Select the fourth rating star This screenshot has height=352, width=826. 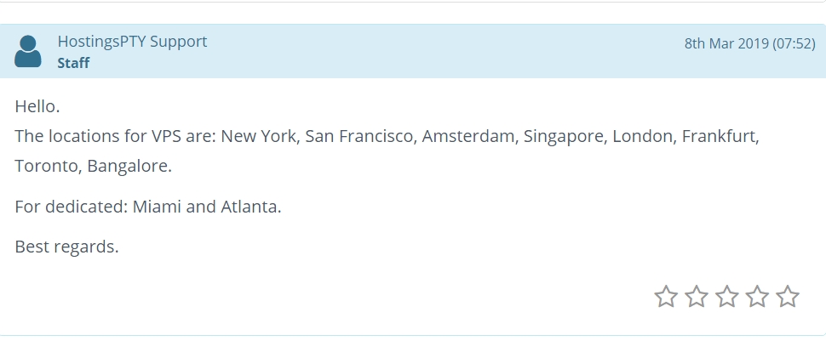tap(758, 297)
